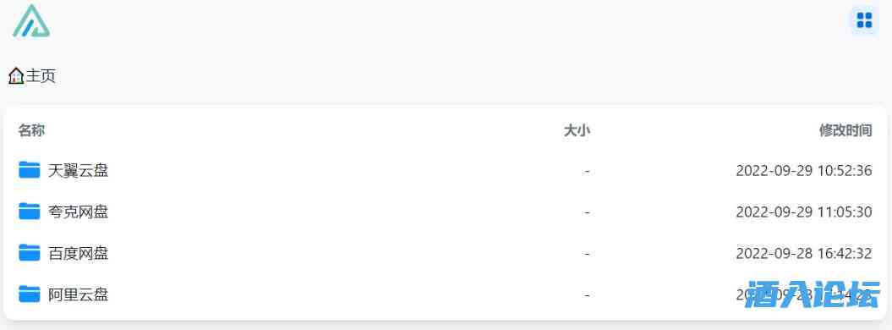Image resolution: width=892 pixels, height=330 pixels.
Task: Go to 主页 breadcrumb link
Action: pos(41,75)
